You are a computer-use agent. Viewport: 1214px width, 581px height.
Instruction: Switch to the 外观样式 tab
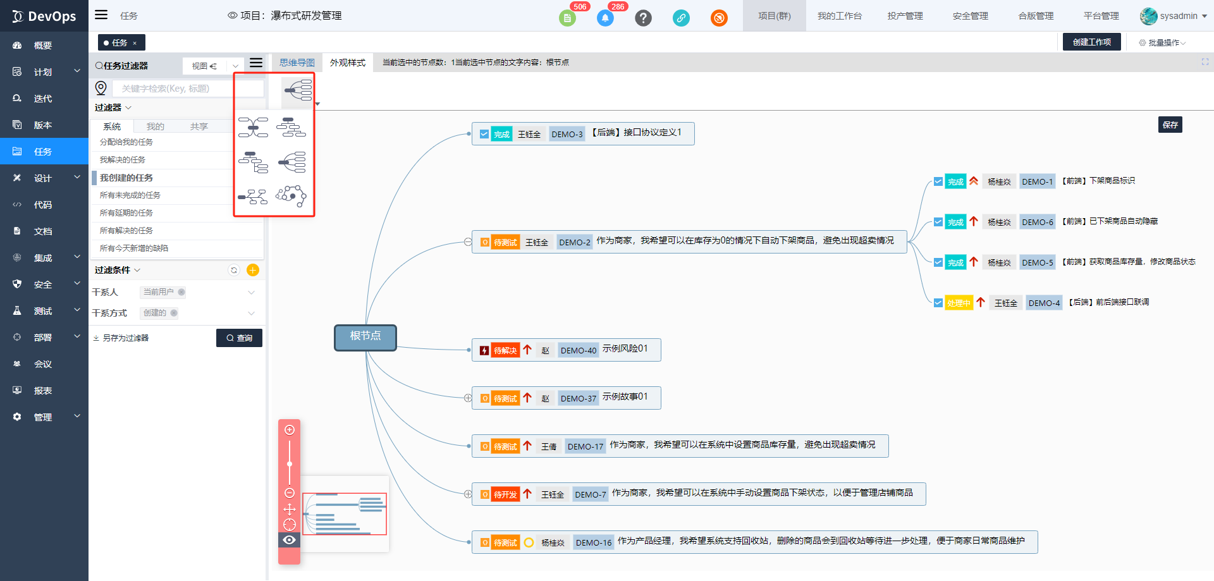348,63
